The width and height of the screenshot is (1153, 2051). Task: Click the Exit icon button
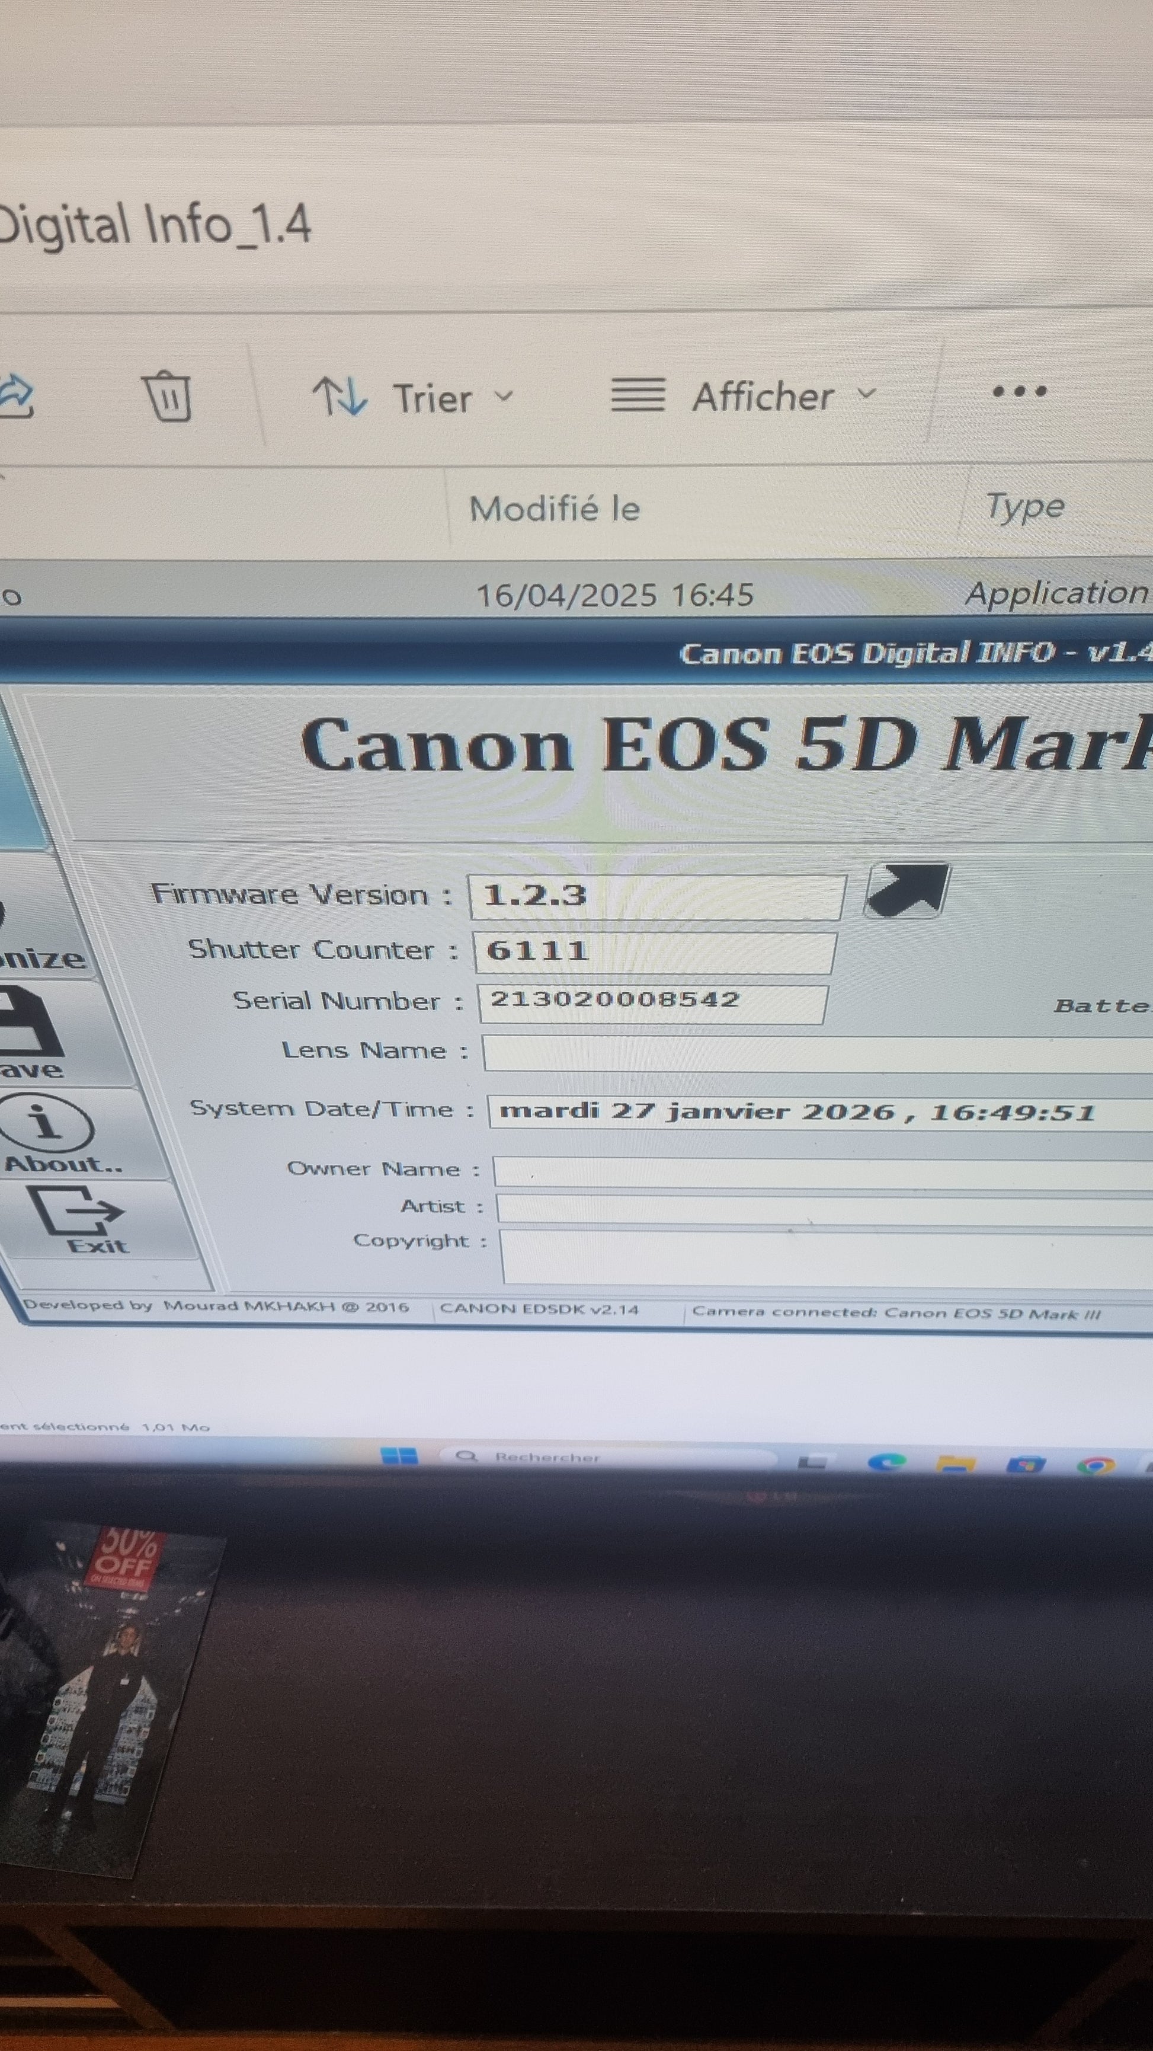76,1213
